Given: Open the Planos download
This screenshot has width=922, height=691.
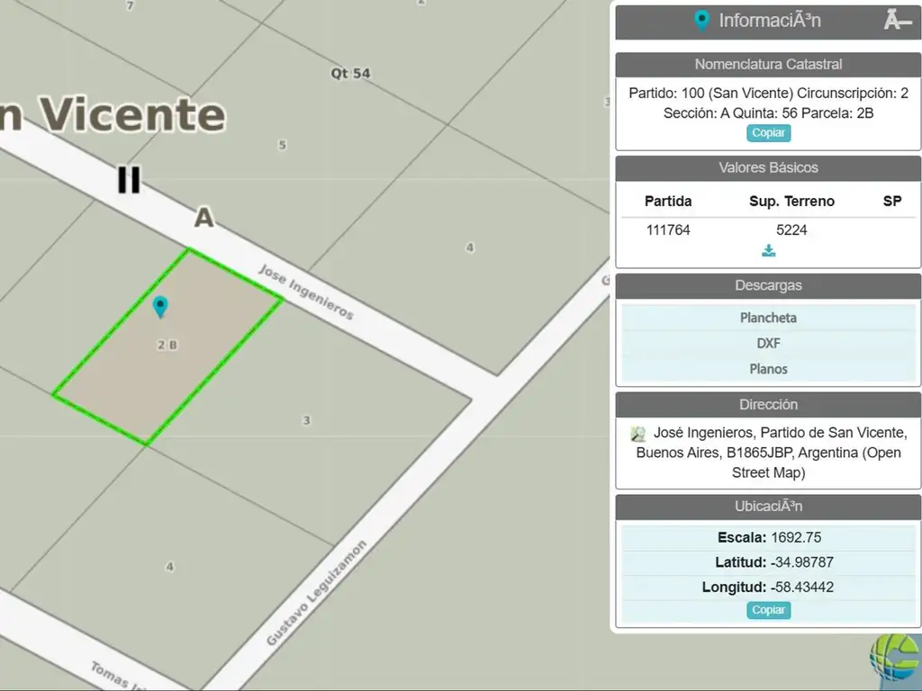Looking at the screenshot, I should [768, 369].
